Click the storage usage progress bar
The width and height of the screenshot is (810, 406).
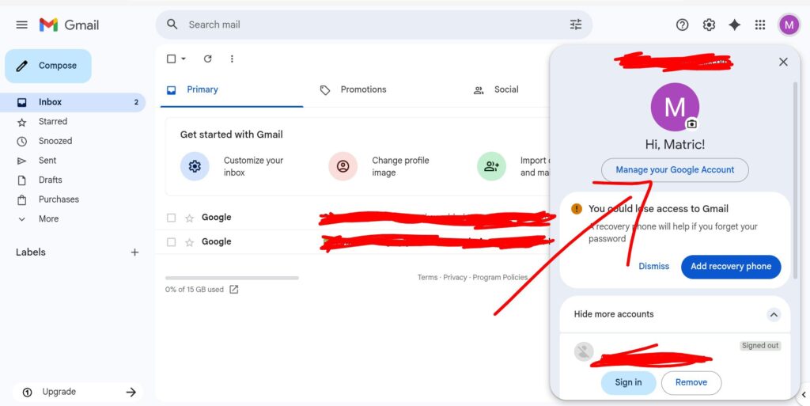[x=232, y=278]
